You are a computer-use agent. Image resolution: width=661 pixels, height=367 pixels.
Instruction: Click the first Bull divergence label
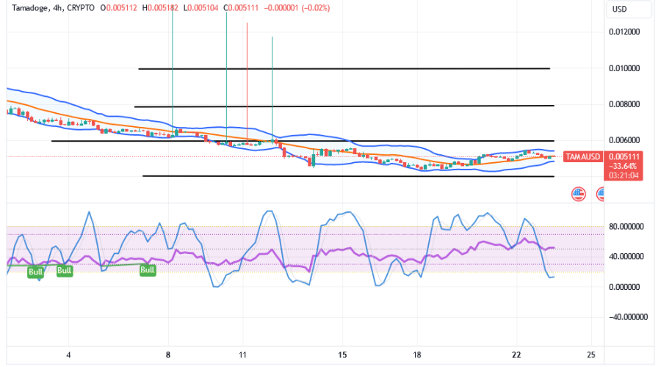click(35, 272)
